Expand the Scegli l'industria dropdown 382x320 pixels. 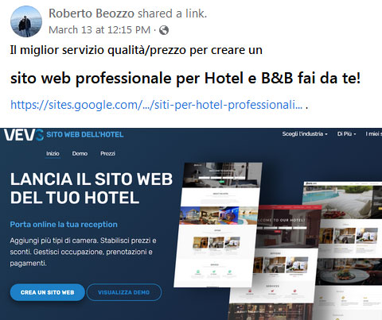(x=305, y=134)
